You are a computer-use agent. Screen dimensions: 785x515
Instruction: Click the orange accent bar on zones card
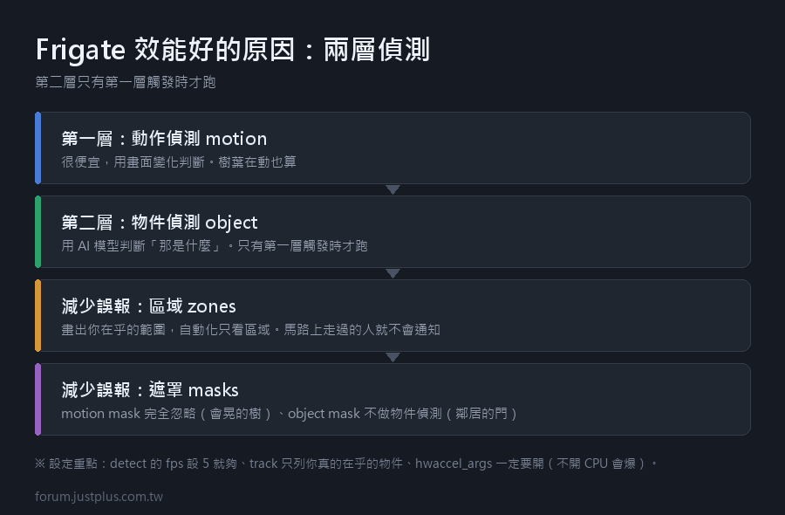[x=38, y=315]
